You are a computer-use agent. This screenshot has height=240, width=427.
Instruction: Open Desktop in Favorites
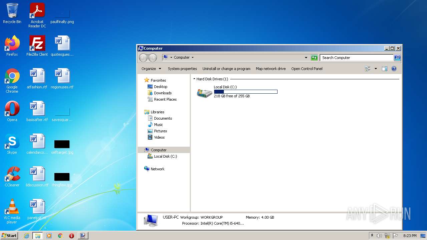point(160,87)
